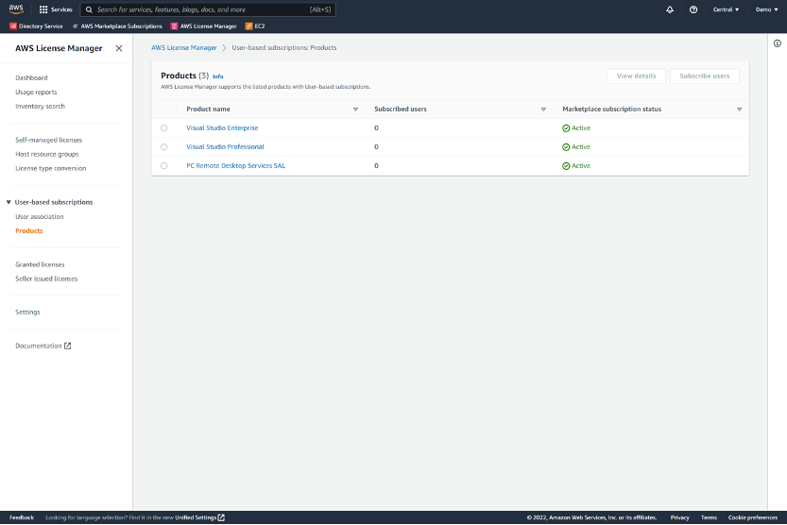Click subscribed users count for Visual Studio Enterprise

click(x=376, y=128)
